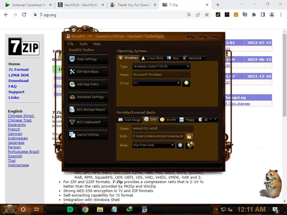Switch to the WinPE tab

[x=168, y=120]
